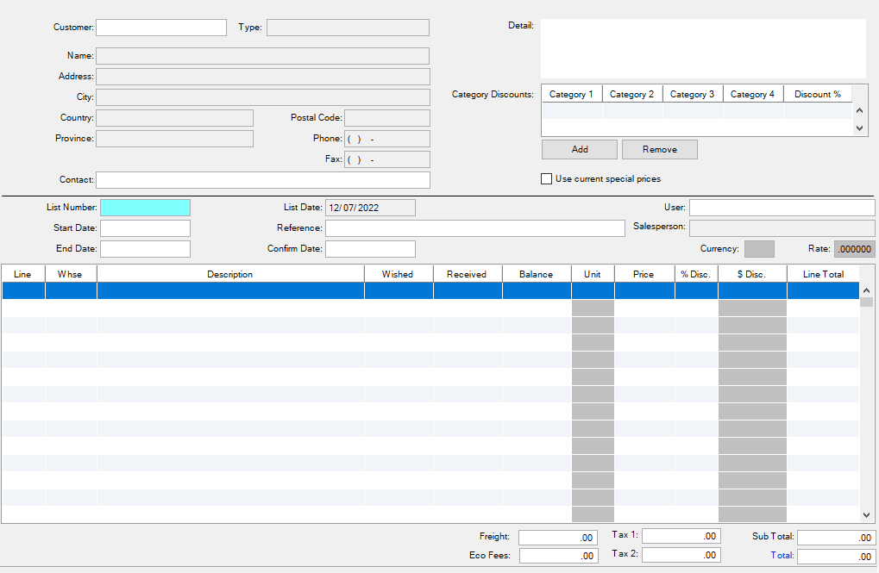
Task: Enable Use current special prices checkbox
Action: 546,179
